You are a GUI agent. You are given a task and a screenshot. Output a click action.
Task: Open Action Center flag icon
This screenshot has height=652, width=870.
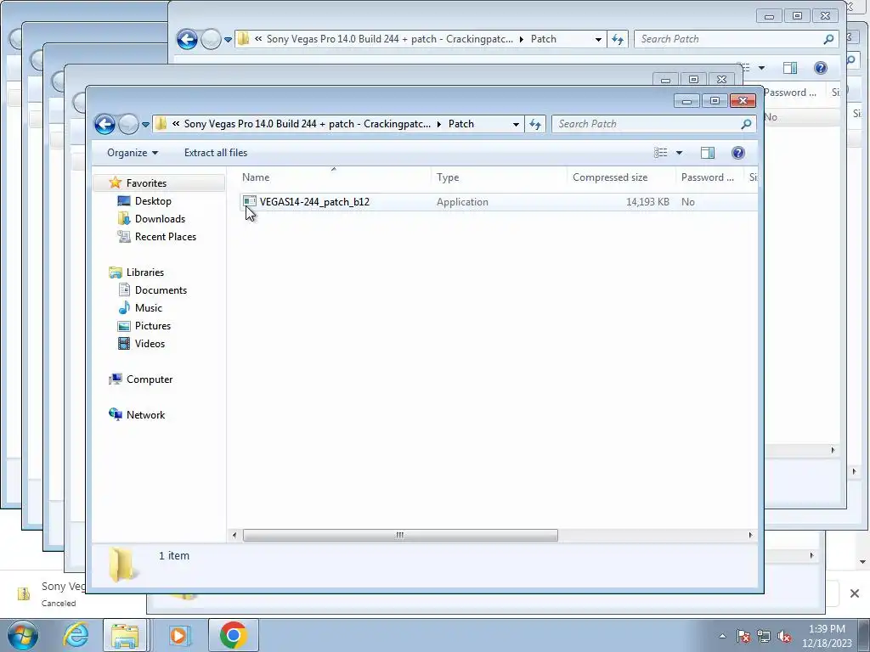click(x=743, y=637)
